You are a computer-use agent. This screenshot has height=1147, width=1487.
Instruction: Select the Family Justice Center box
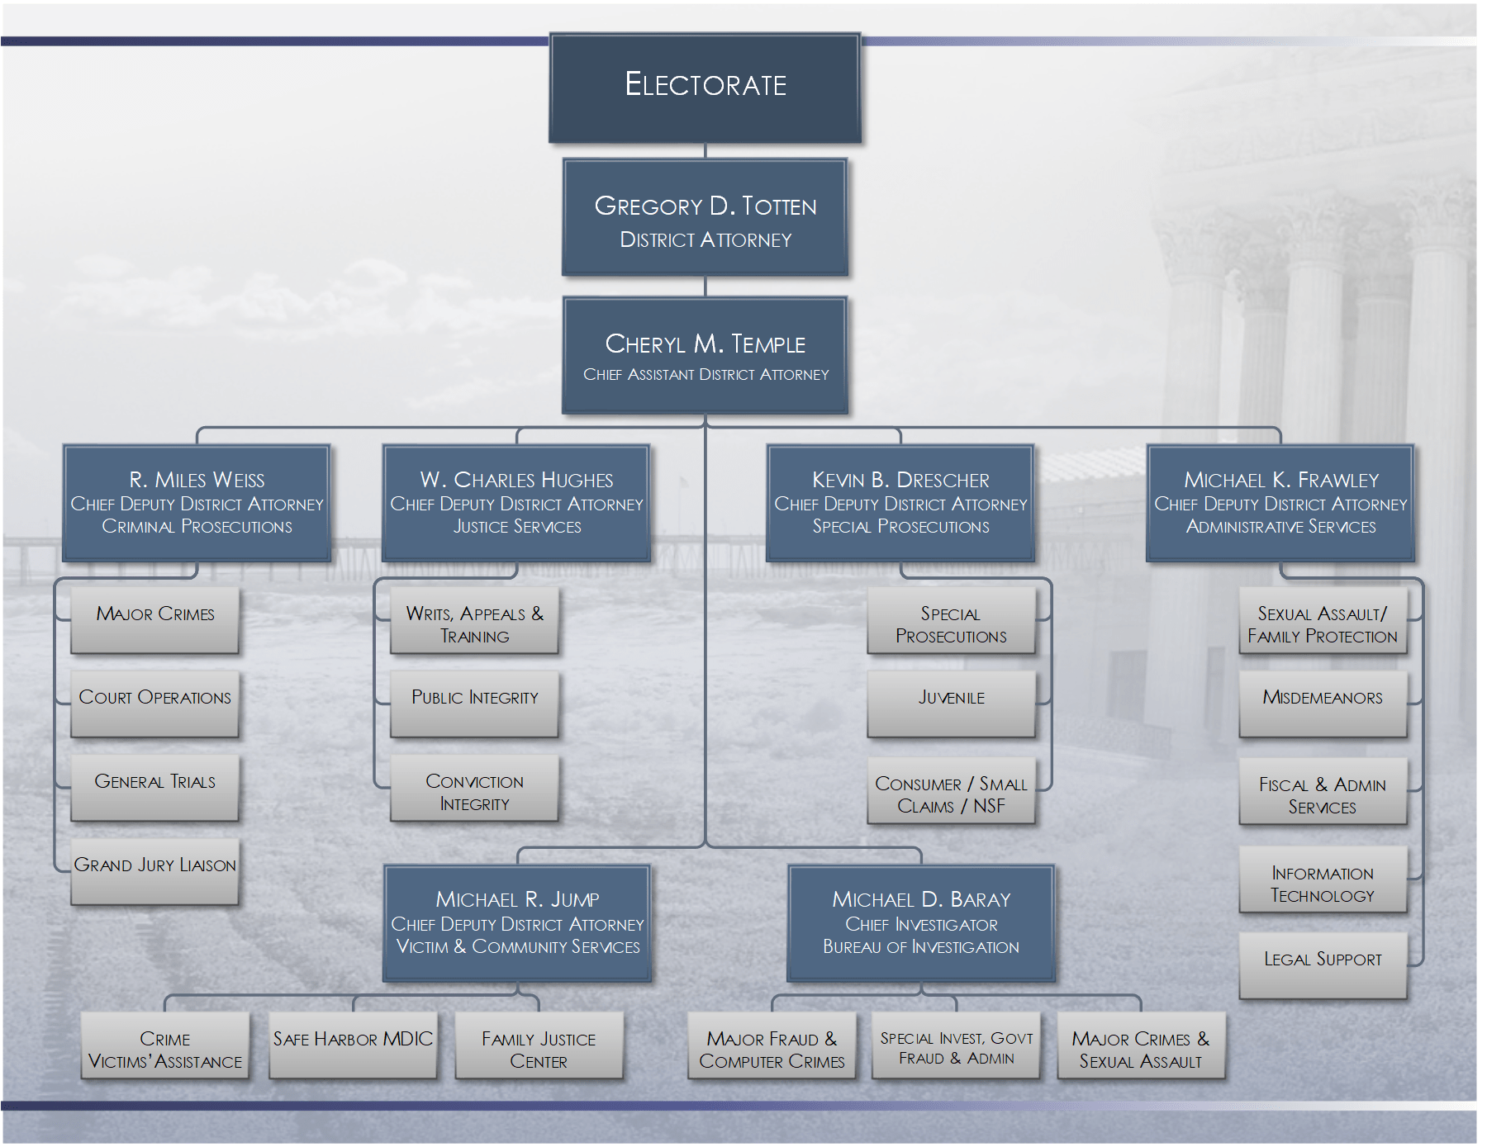tap(539, 1045)
